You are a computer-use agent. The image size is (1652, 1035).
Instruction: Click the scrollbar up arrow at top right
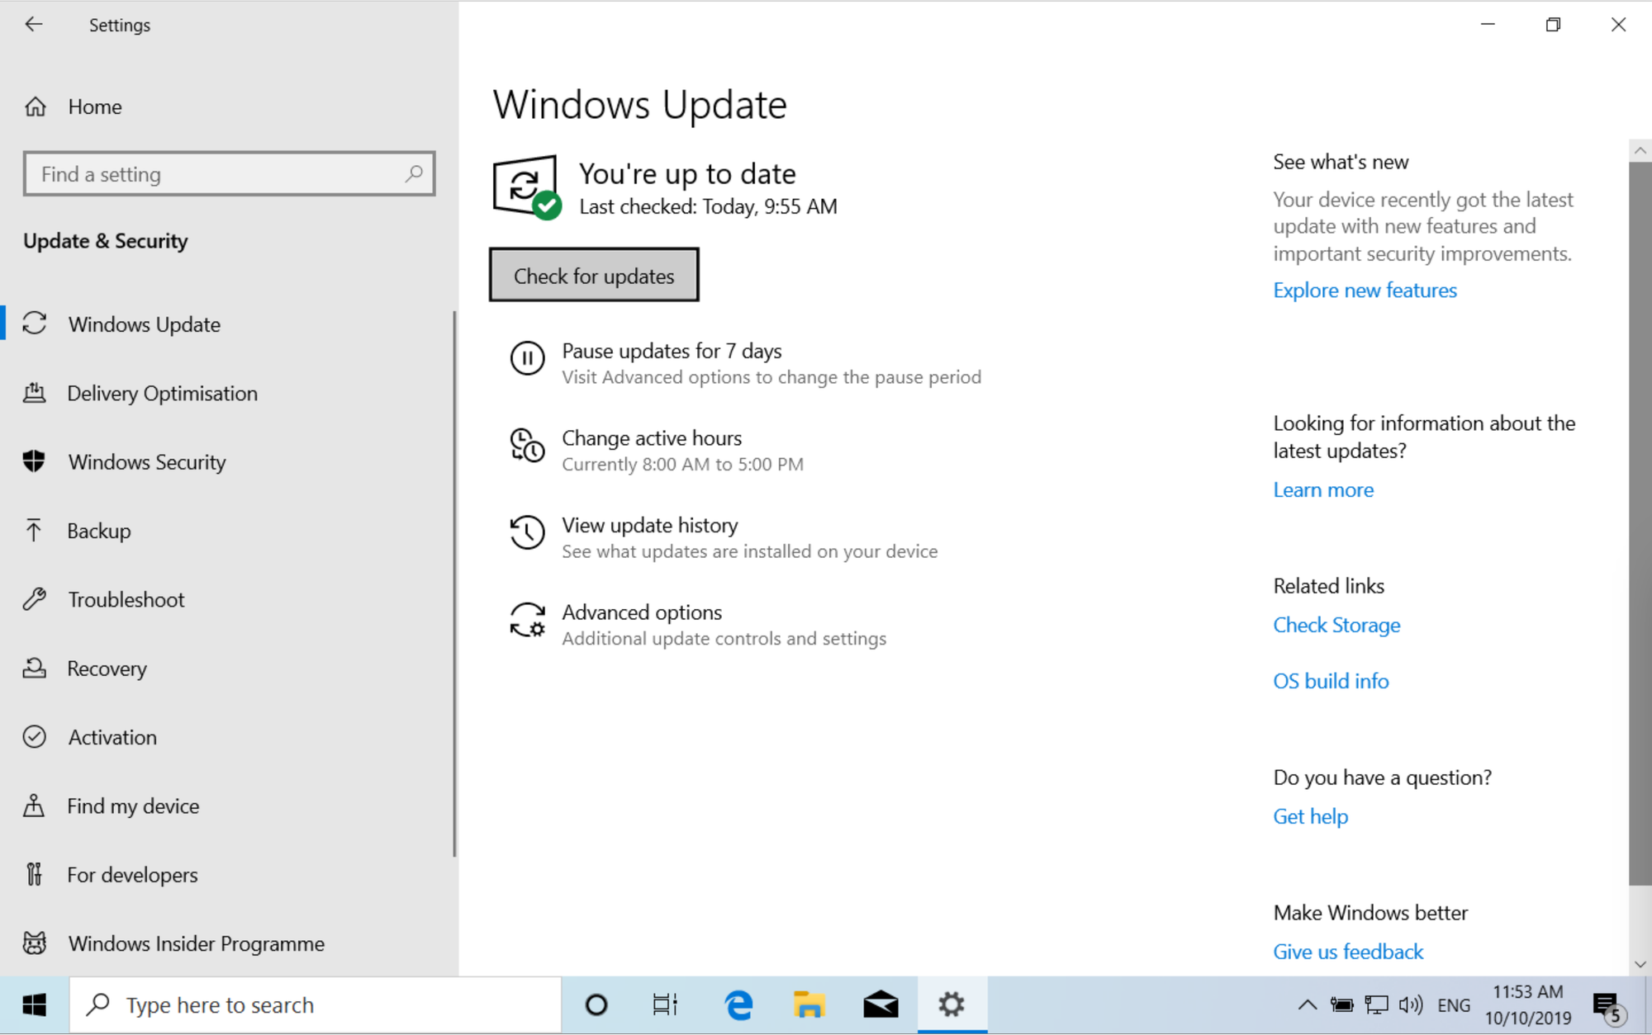[x=1640, y=150]
